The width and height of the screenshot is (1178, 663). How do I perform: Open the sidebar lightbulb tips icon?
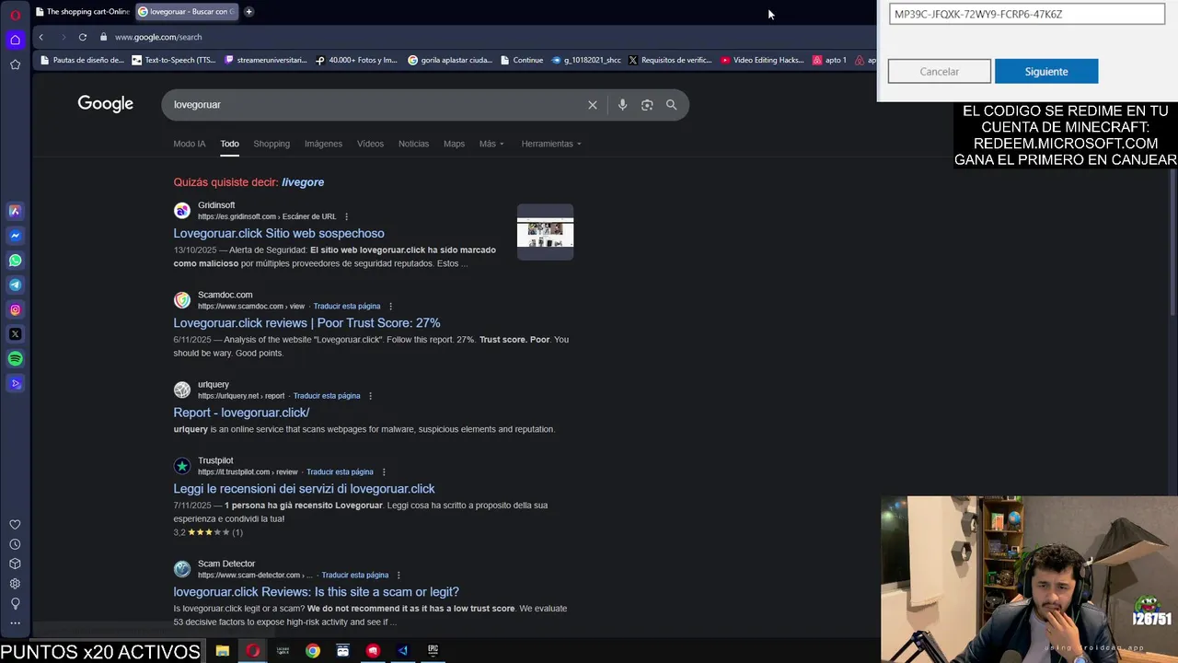[15, 603]
